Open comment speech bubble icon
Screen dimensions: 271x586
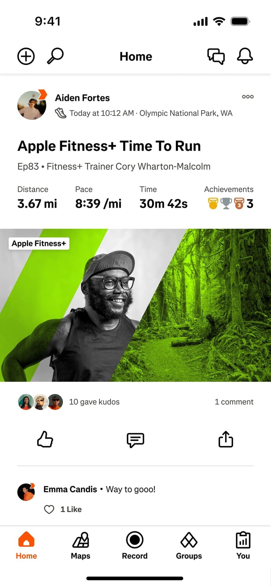(x=135, y=440)
